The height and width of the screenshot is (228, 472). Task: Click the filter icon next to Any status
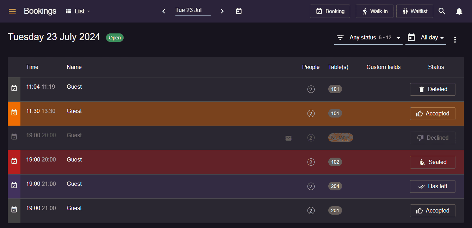(340, 37)
